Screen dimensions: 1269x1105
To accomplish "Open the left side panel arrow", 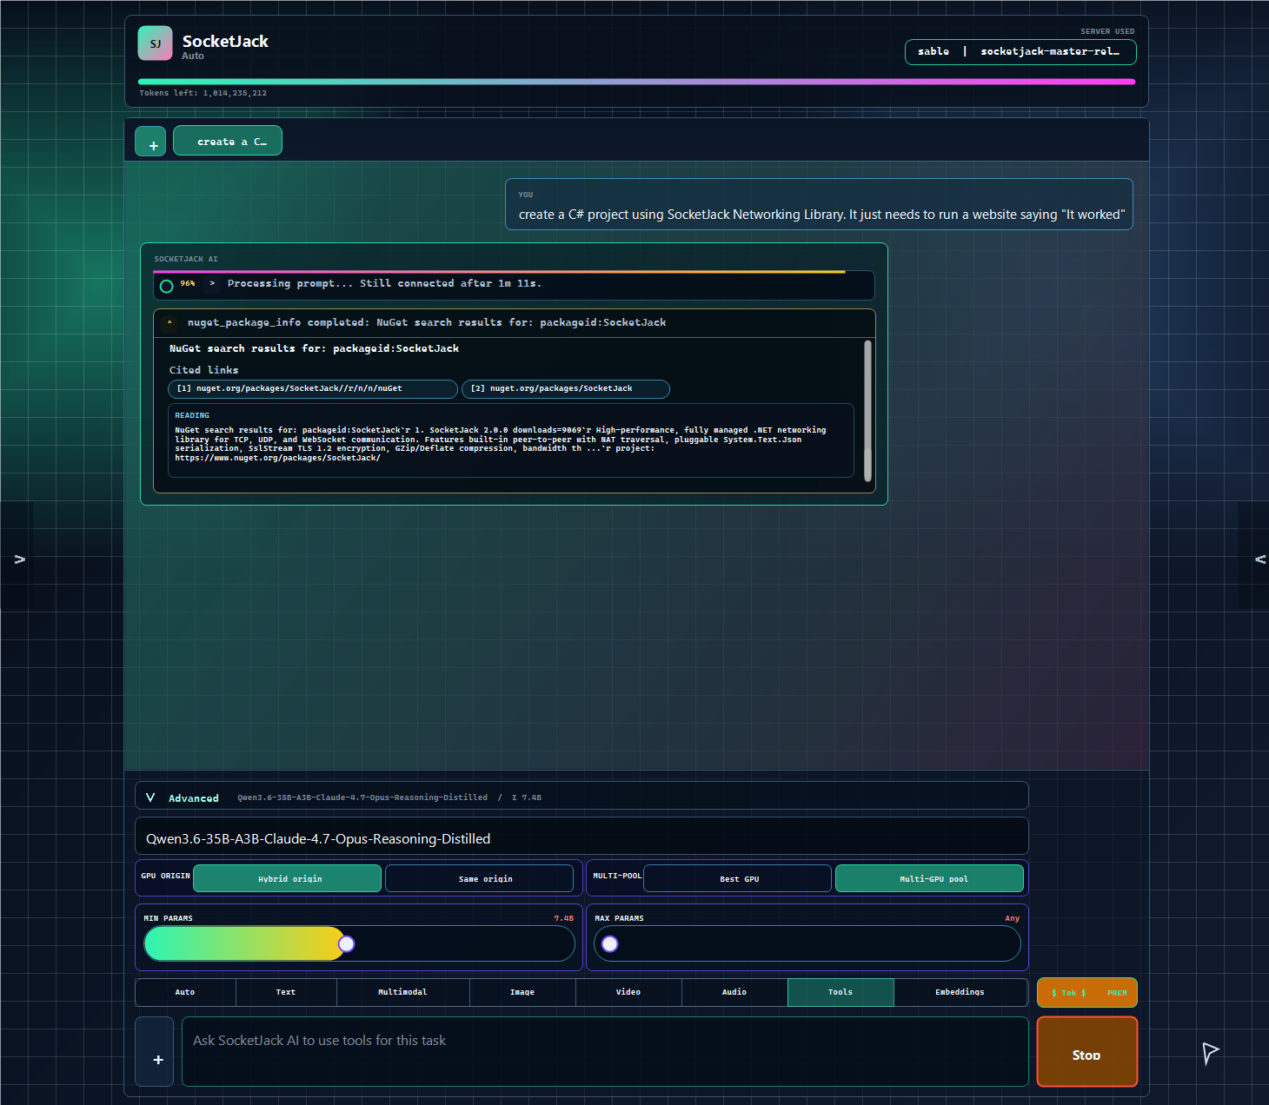I will 19,559.
